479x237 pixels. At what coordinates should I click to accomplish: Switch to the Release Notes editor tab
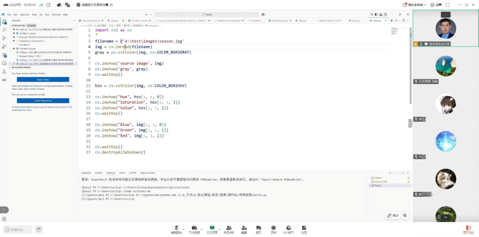(330, 21)
